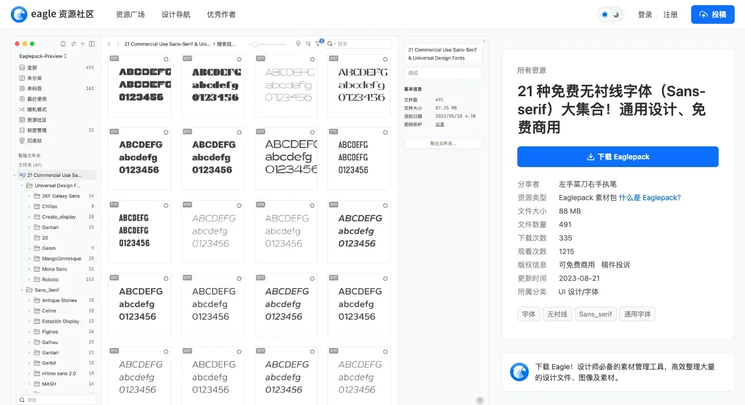Viewport: 745px width, 405px height.
Task: Collapse the 21 Commercial Use Sa... folder
Action: point(14,175)
